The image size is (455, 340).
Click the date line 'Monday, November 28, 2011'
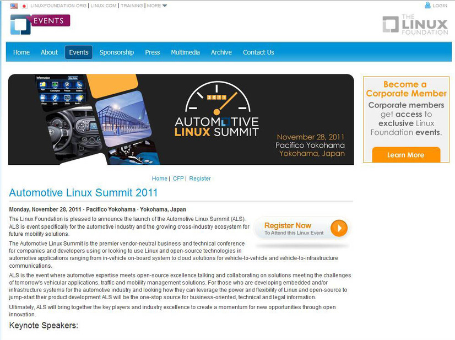click(x=45, y=209)
